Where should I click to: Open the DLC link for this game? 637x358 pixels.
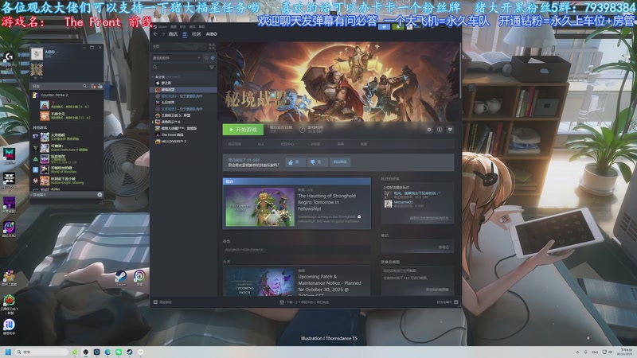click(261, 144)
